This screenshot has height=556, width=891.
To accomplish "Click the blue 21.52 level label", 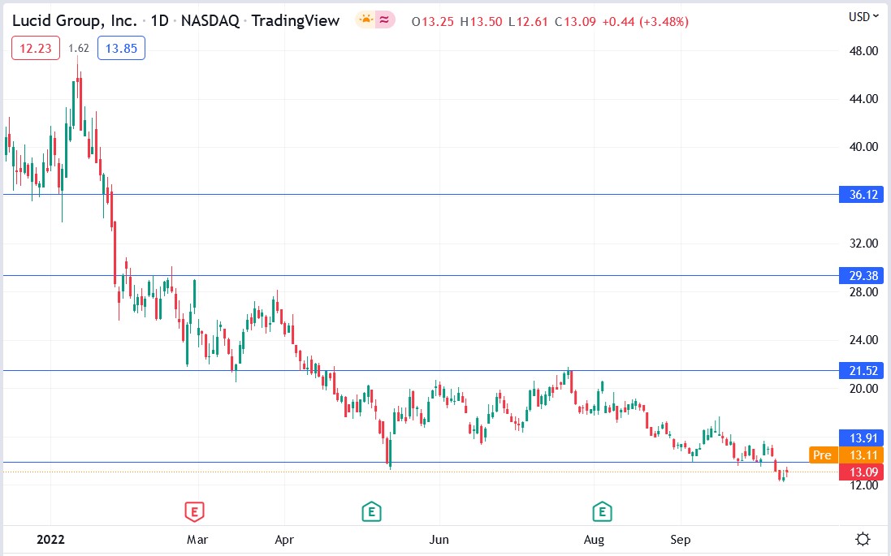I will pos(860,371).
